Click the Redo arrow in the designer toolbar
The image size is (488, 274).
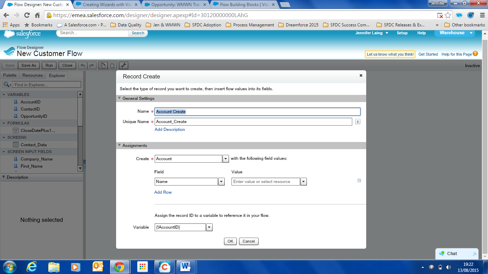coord(91,65)
